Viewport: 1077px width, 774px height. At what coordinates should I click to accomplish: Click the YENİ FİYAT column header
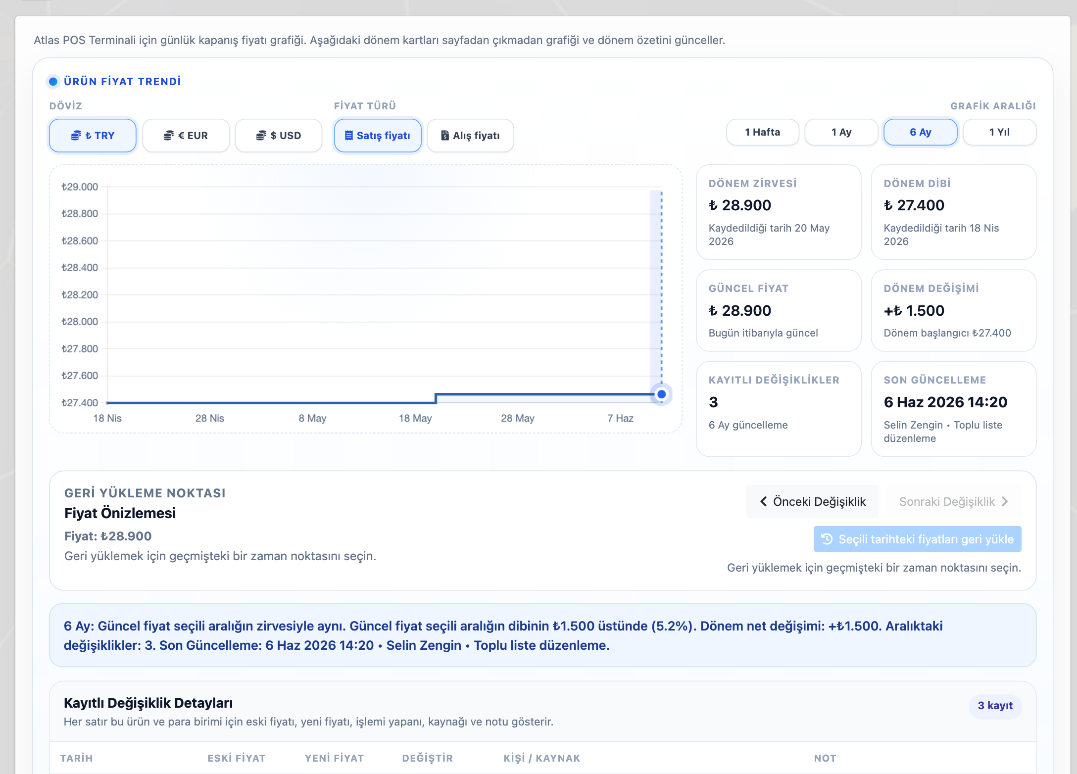[x=334, y=758]
